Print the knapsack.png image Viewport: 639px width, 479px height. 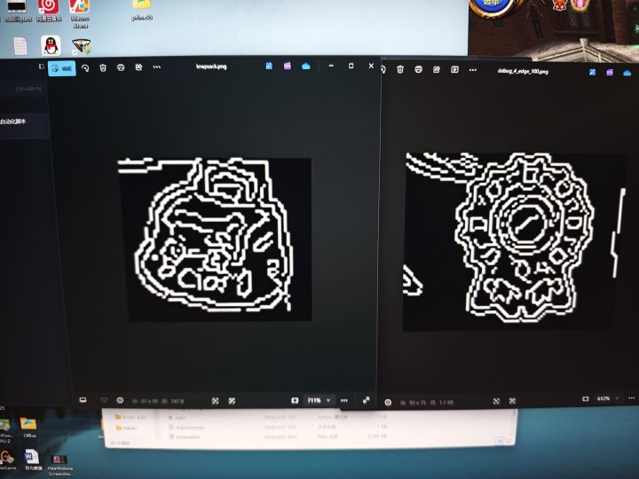pyautogui.click(x=121, y=67)
